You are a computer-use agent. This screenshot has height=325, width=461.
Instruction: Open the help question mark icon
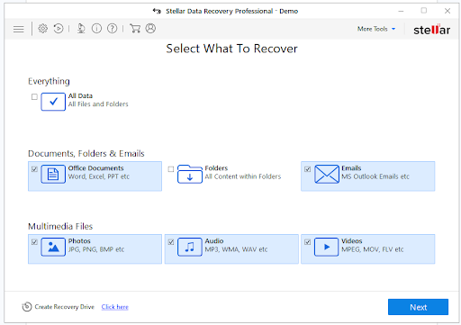[113, 29]
